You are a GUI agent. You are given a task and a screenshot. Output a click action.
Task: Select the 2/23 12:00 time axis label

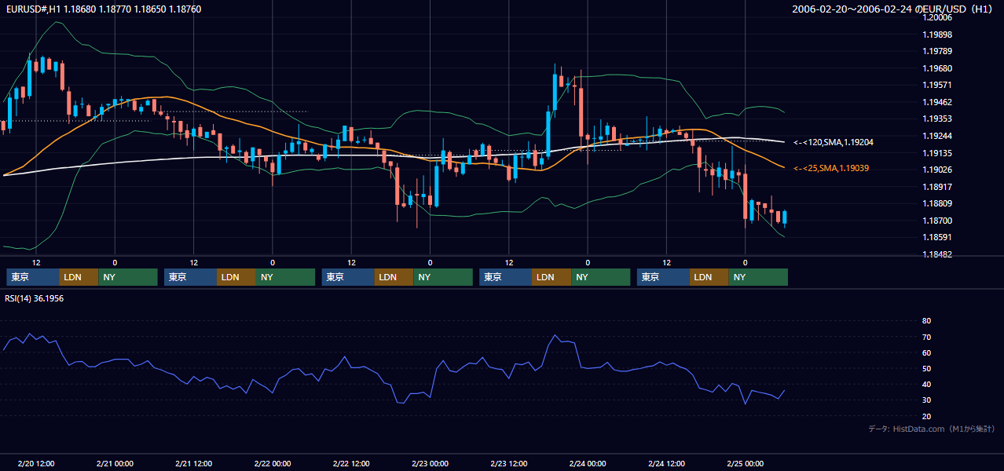[509, 464]
